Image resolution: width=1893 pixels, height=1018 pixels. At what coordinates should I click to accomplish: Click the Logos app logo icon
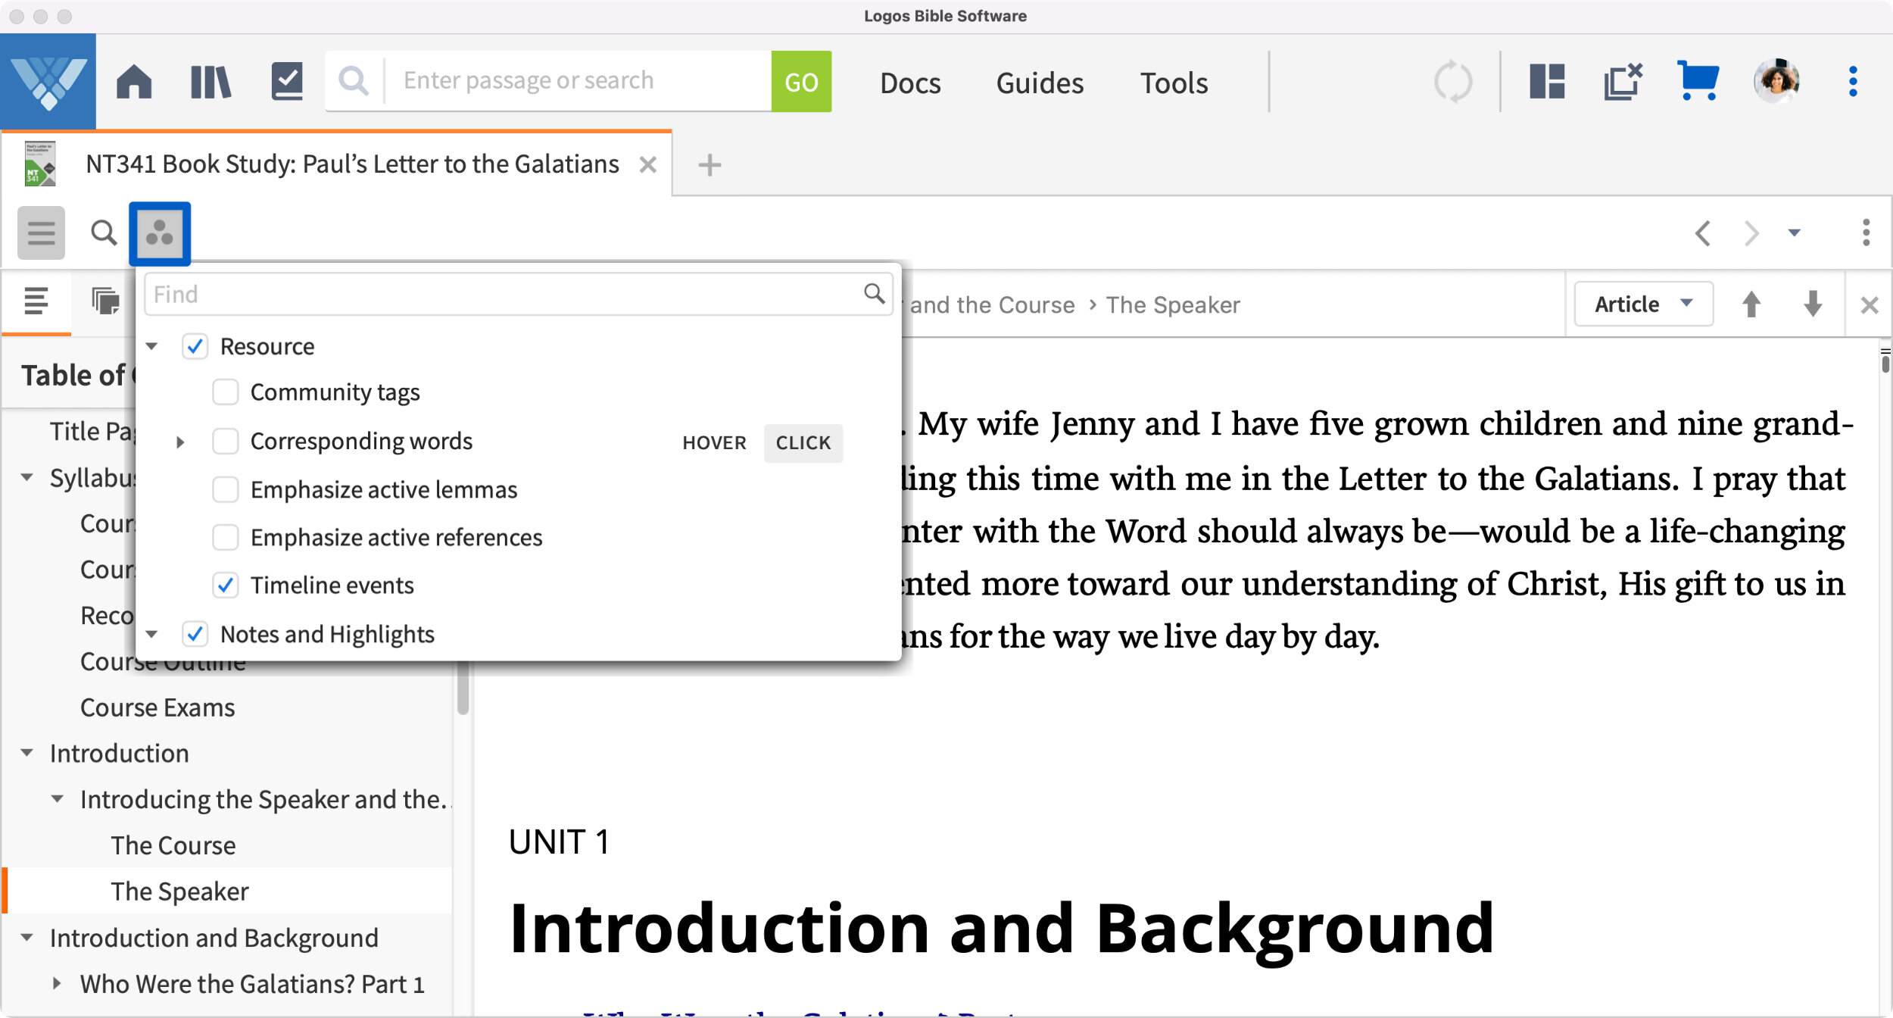click(x=48, y=82)
